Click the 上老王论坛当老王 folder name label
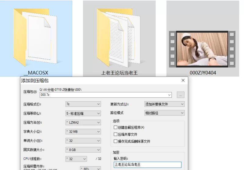The image size is (244, 170). [119, 73]
